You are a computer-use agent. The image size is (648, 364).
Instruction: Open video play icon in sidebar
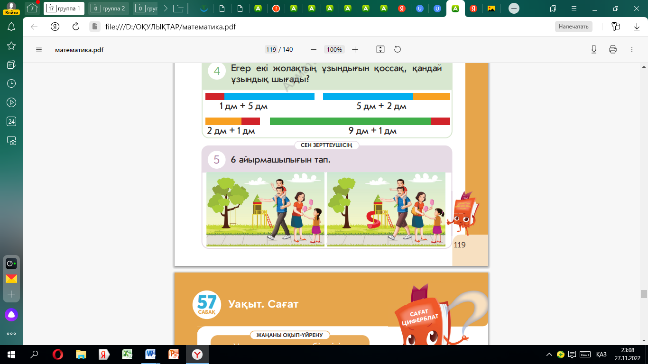[x=11, y=102]
